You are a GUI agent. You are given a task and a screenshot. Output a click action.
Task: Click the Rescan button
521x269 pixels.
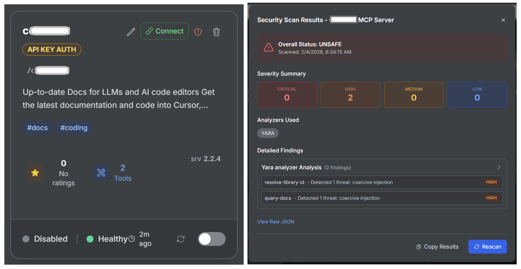point(487,246)
